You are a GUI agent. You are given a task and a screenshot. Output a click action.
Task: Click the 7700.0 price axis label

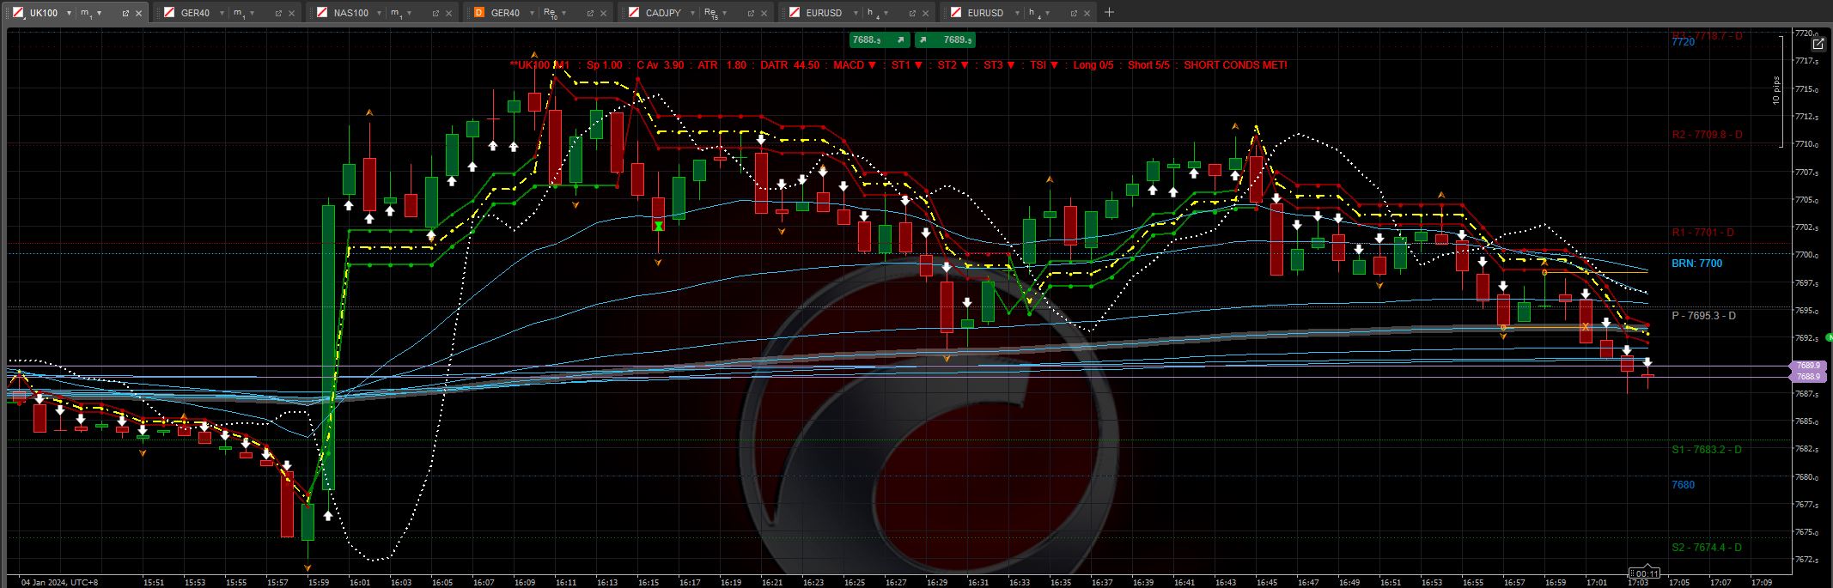click(x=1806, y=255)
